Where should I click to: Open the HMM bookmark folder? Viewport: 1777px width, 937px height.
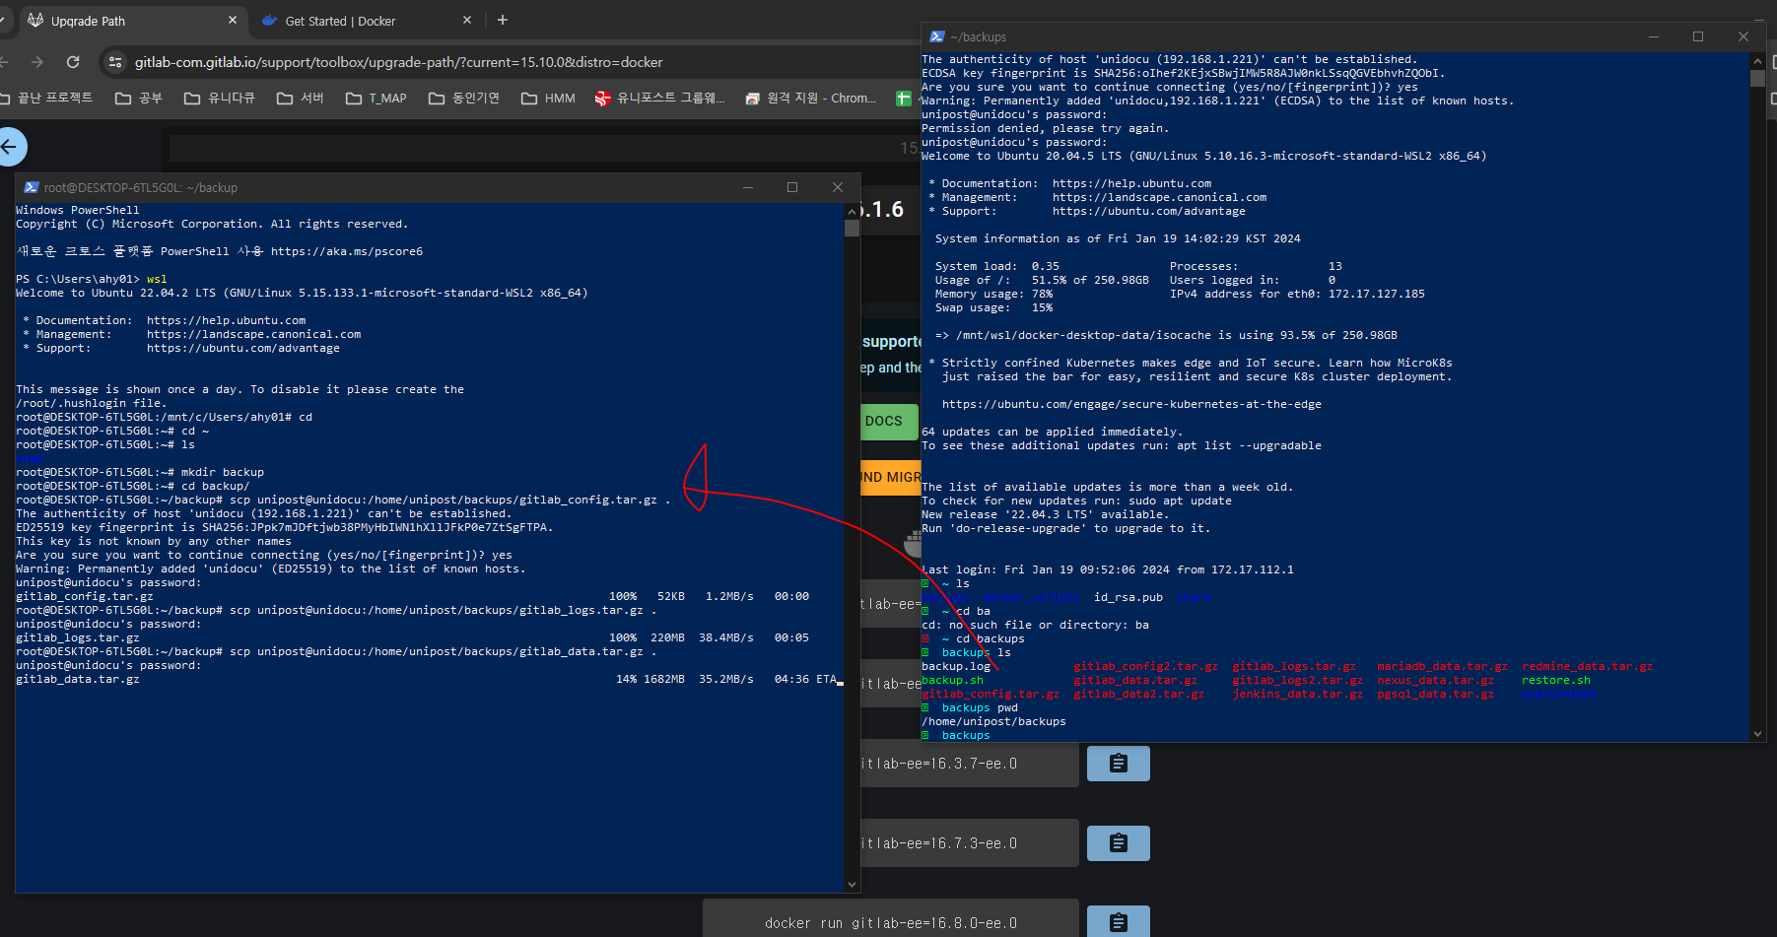548,99
